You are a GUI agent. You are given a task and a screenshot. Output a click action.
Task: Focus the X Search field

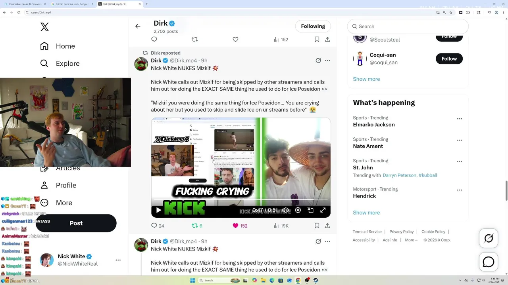tap(408, 26)
